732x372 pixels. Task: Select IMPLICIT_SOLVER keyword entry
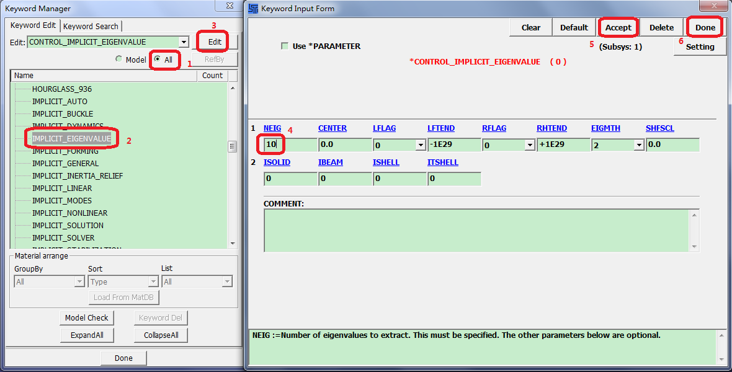click(63, 237)
